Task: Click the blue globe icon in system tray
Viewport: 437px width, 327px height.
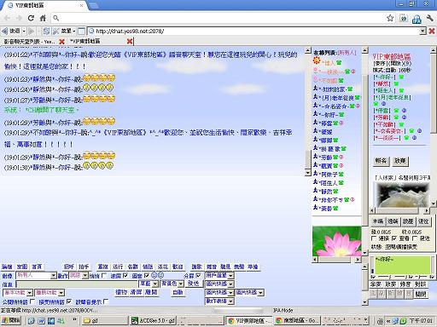Action: click(395, 321)
